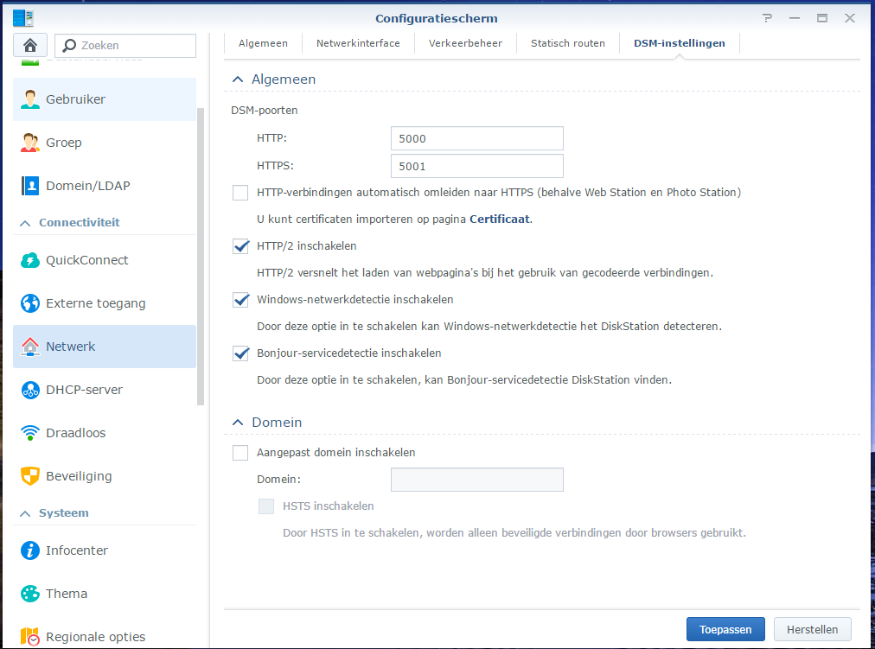
Task: Open the Externe toegang globe icon
Action: [x=31, y=303]
